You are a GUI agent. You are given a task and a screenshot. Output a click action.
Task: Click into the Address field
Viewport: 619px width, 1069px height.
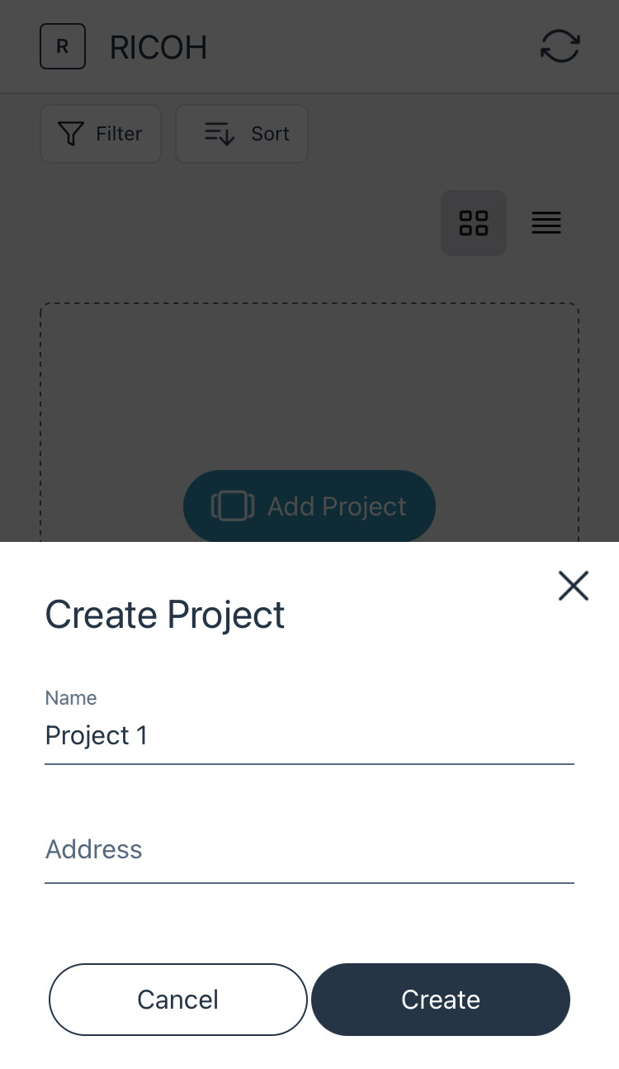coord(309,850)
